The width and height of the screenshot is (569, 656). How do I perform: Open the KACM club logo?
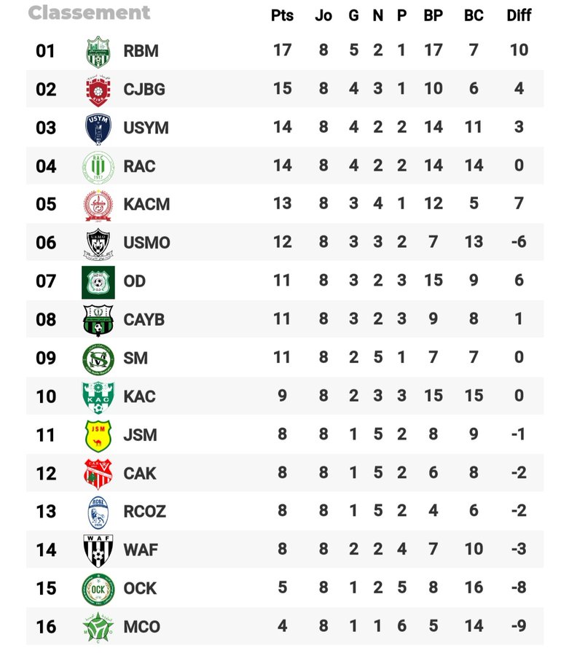coord(98,205)
